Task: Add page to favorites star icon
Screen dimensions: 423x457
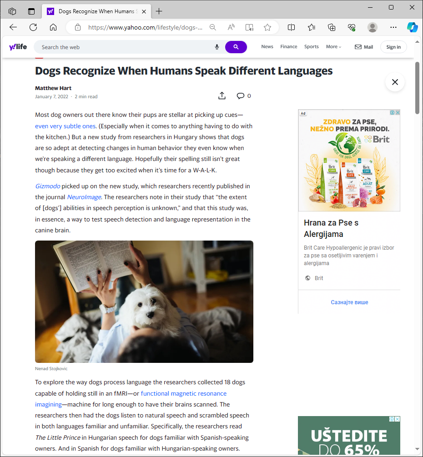Action: click(x=267, y=27)
